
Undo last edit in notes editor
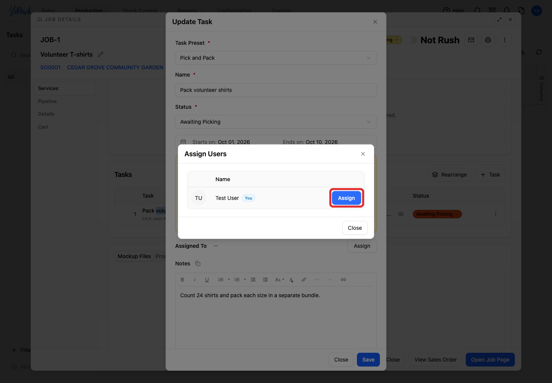tap(317, 280)
